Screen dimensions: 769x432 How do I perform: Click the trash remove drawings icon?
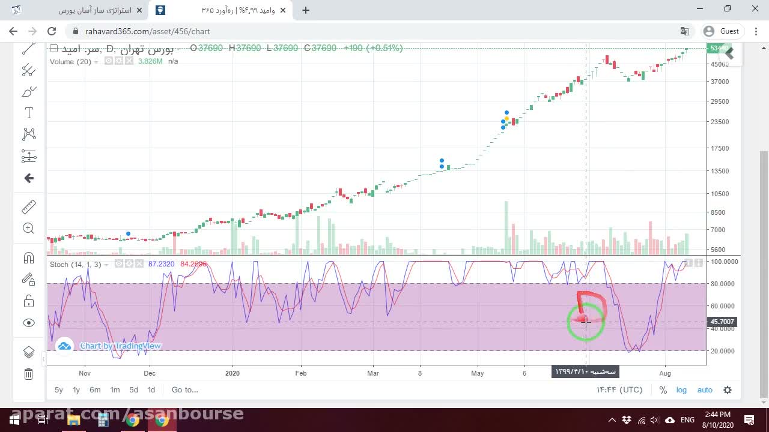pyautogui.click(x=28, y=374)
